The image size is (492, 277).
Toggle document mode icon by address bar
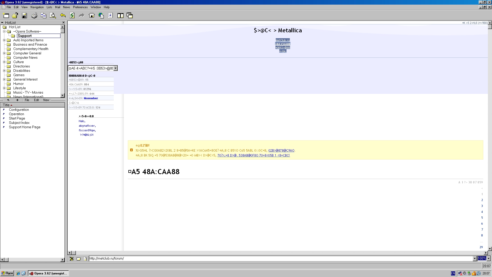pos(85,259)
